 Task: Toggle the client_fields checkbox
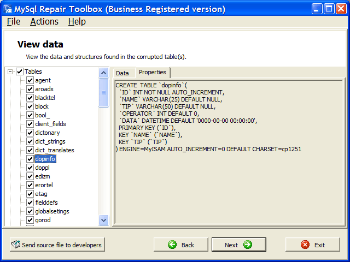pos(30,124)
